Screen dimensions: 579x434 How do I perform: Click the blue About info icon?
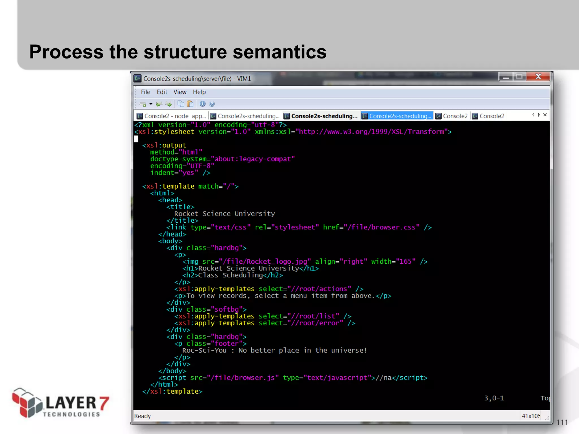(x=202, y=104)
